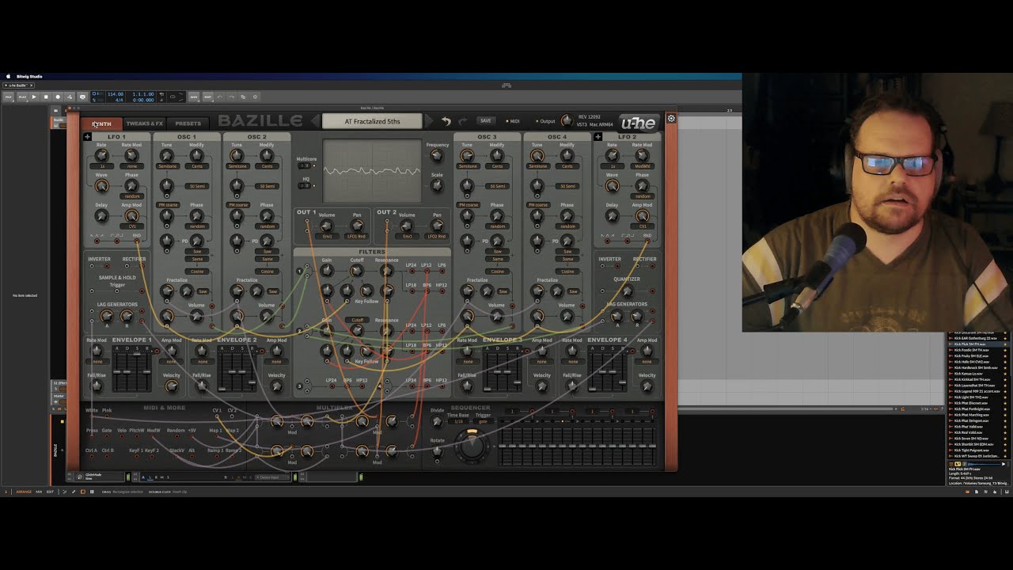Click the Bazille undo arrow icon
The height and width of the screenshot is (570, 1013).
[x=446, y=121]
